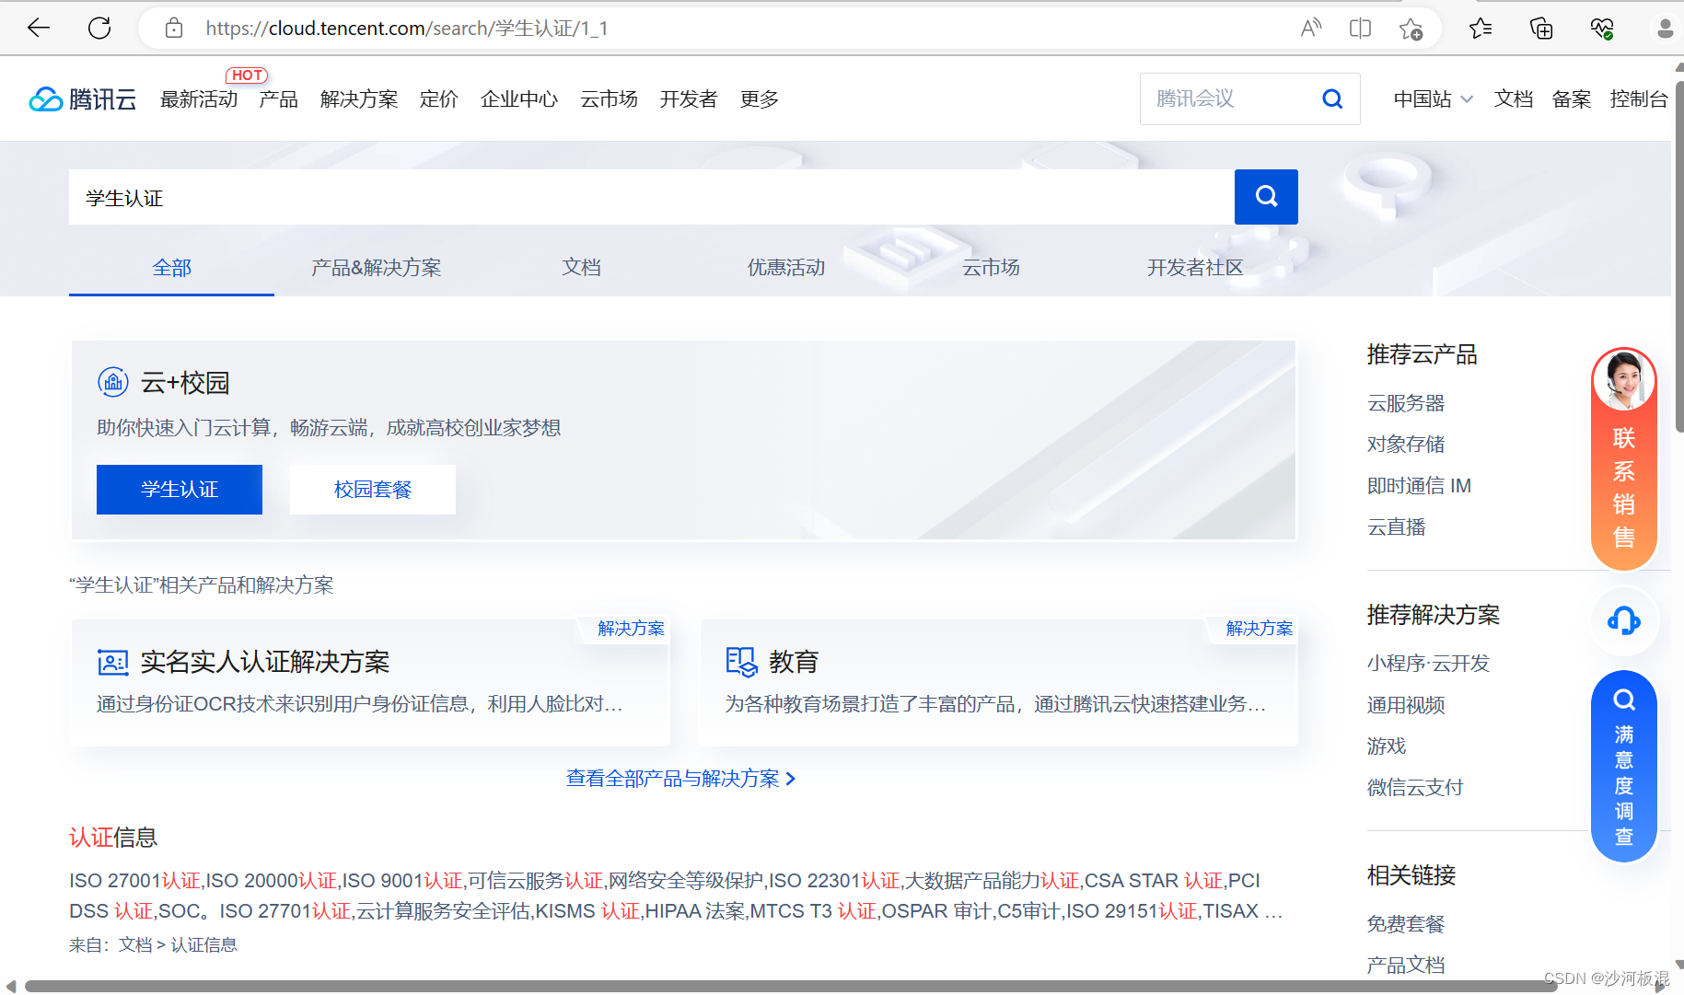The height and width of the screenshot is (995, 1684).
Task: Open the headset customer support icon
Action: coord(1624,621)
